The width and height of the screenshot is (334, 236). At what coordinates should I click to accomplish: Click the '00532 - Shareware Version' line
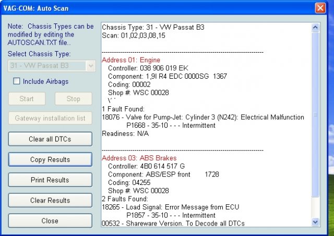[x=173, y=223]
